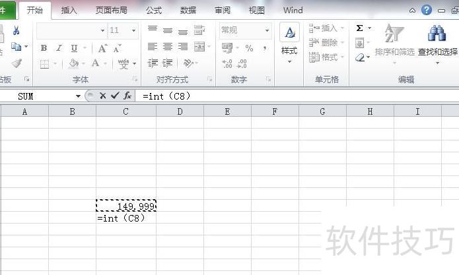Switch to the 开始 tab
Viewport: 459px width, 275px height.
(x=35, y=11)
